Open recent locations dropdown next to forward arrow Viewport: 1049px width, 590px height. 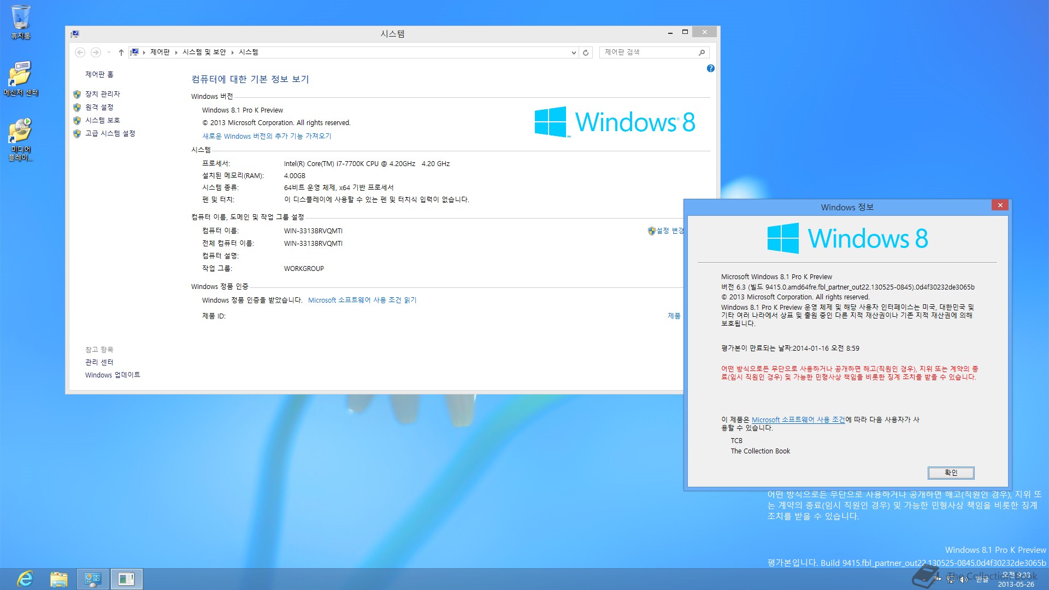pyautogui.click(x=109, y=52)
